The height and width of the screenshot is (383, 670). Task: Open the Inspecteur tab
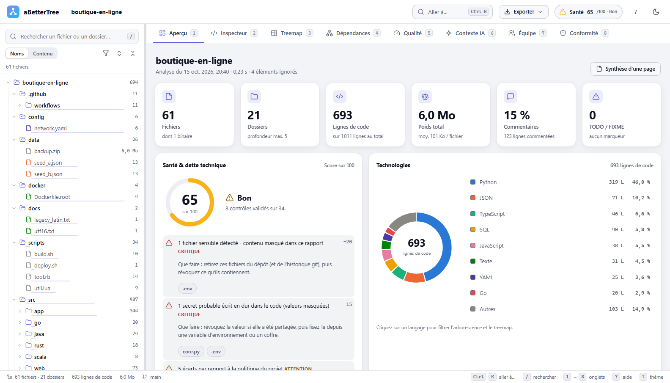234,33
